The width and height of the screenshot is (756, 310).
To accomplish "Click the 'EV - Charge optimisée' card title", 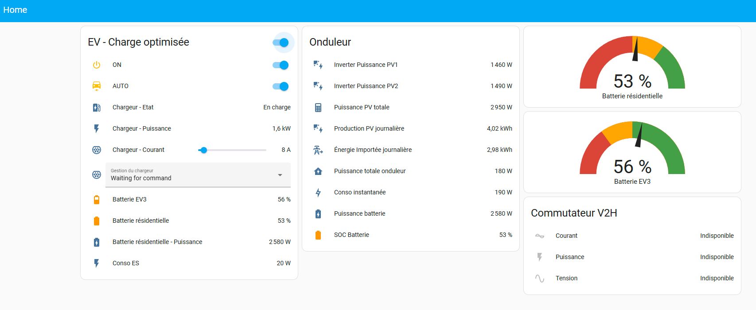I will [138, 42].
